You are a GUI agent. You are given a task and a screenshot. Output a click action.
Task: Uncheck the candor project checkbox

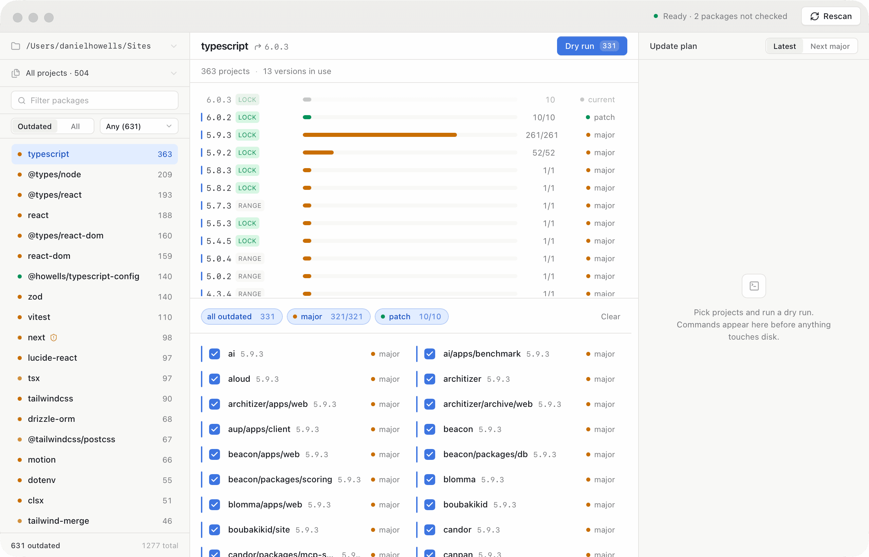(430, 530)
